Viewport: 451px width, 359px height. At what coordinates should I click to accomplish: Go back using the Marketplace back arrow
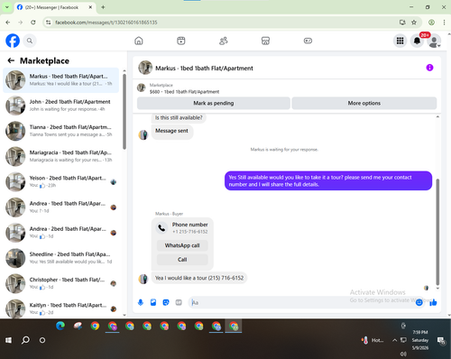[x=11, y=60]
